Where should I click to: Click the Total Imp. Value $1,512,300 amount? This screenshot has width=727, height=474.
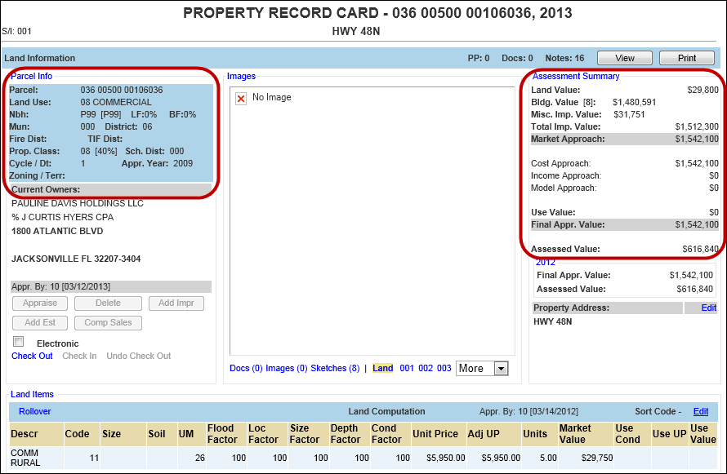click(x=697, y=126)
